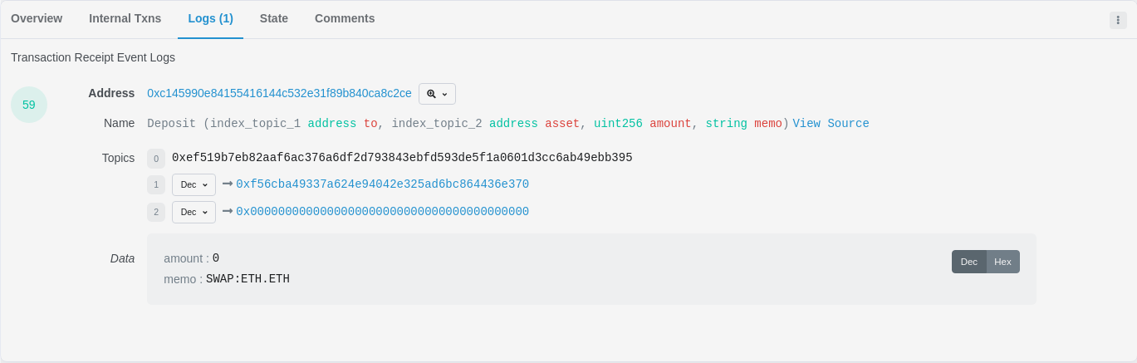
Task: Click the arrow icon beside topic 1 address
Action: coord(228,184)
